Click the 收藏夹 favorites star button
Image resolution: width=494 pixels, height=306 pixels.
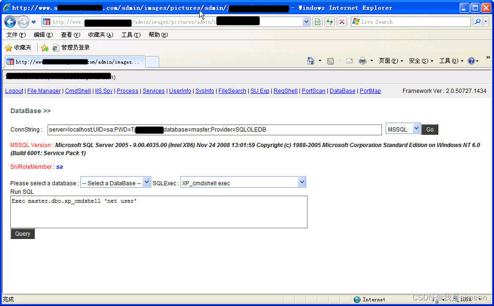point(18,48)
